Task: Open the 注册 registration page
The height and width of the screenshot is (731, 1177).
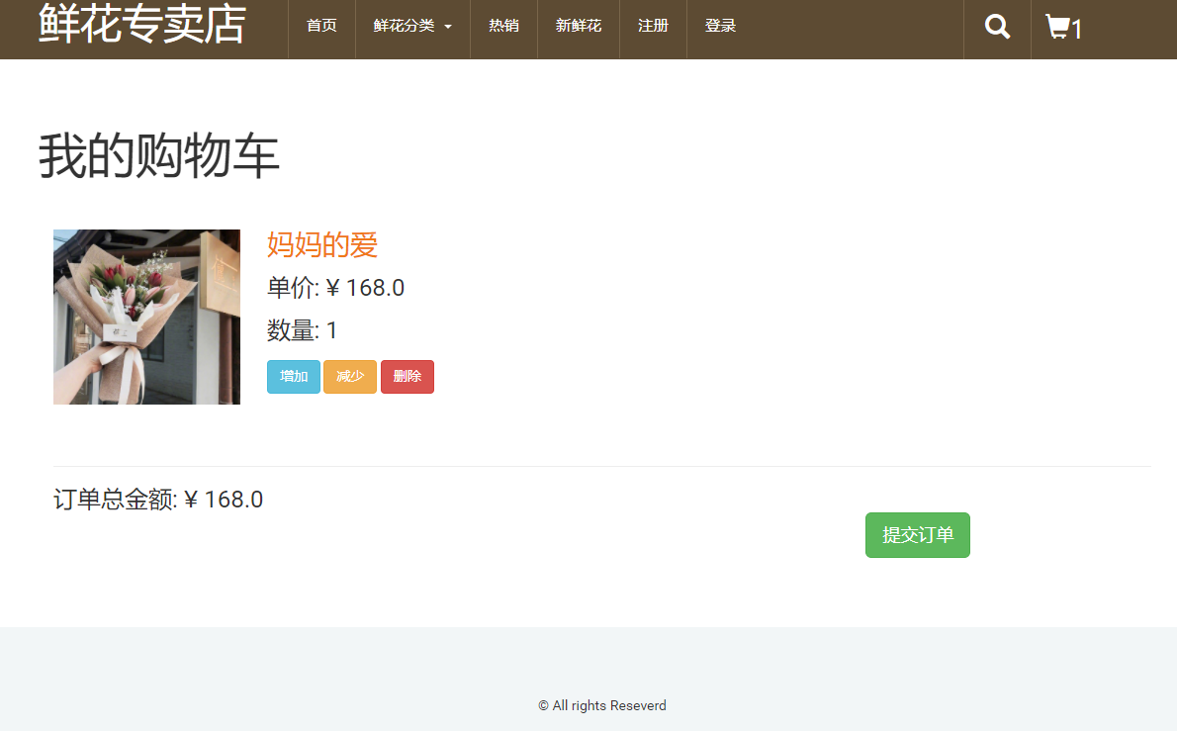Action: click(x=653, y=26)
